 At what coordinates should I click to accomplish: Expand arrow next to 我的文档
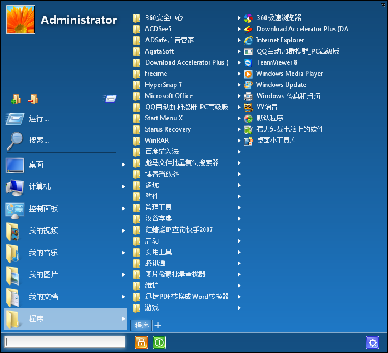(x=123, y=297)
